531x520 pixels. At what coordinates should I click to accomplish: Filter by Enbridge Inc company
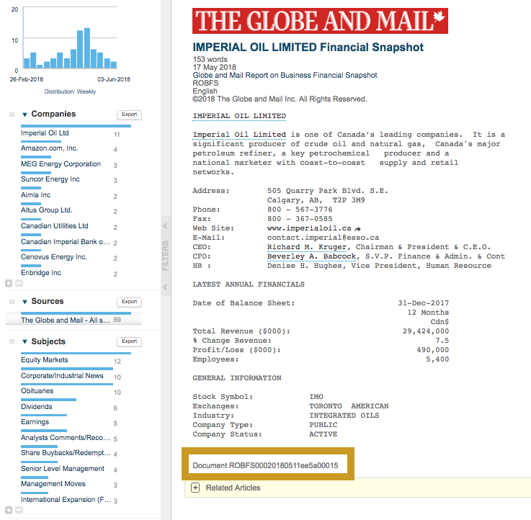pyautogui.click(x=41, y=273)
